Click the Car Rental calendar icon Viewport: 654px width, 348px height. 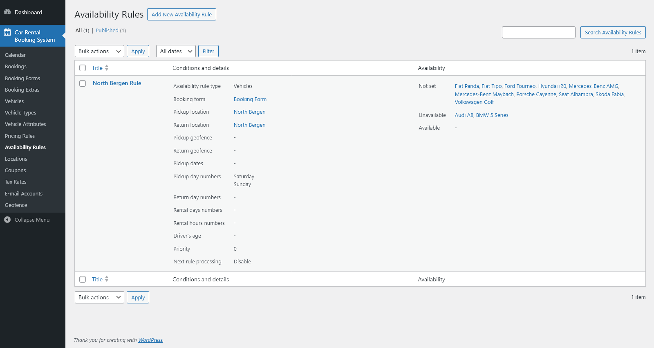(7, 32)
